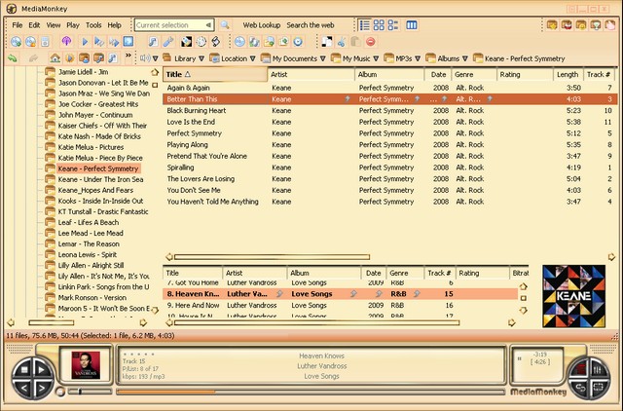Click the player Next track button

point(41,388)
